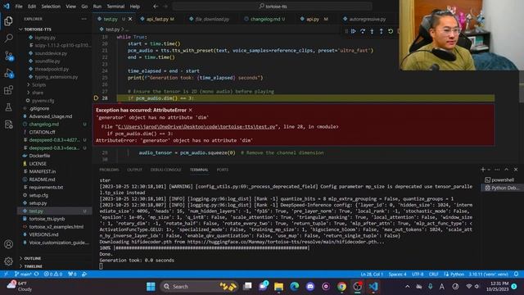Open the Manage gear settings
The width and height of the screenshot is (524, 295).
point(8,261)
